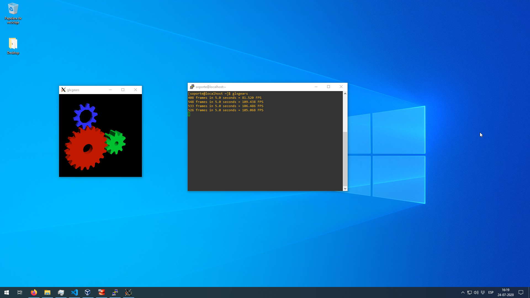Maximize the soporte@localhost terminal window
Viewport: 530px width, 298px height.
pyautogui.click(x=328, y=87)
